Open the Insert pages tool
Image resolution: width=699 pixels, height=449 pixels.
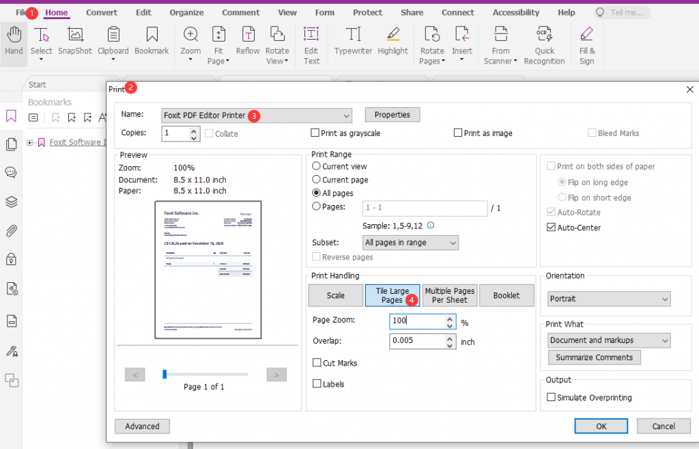462,43
